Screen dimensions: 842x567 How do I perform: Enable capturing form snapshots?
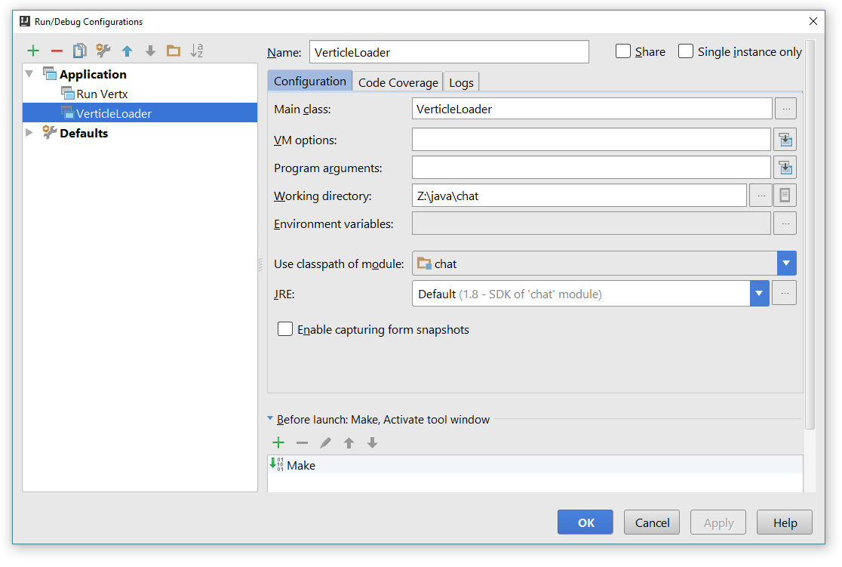[x=285, y=329]
